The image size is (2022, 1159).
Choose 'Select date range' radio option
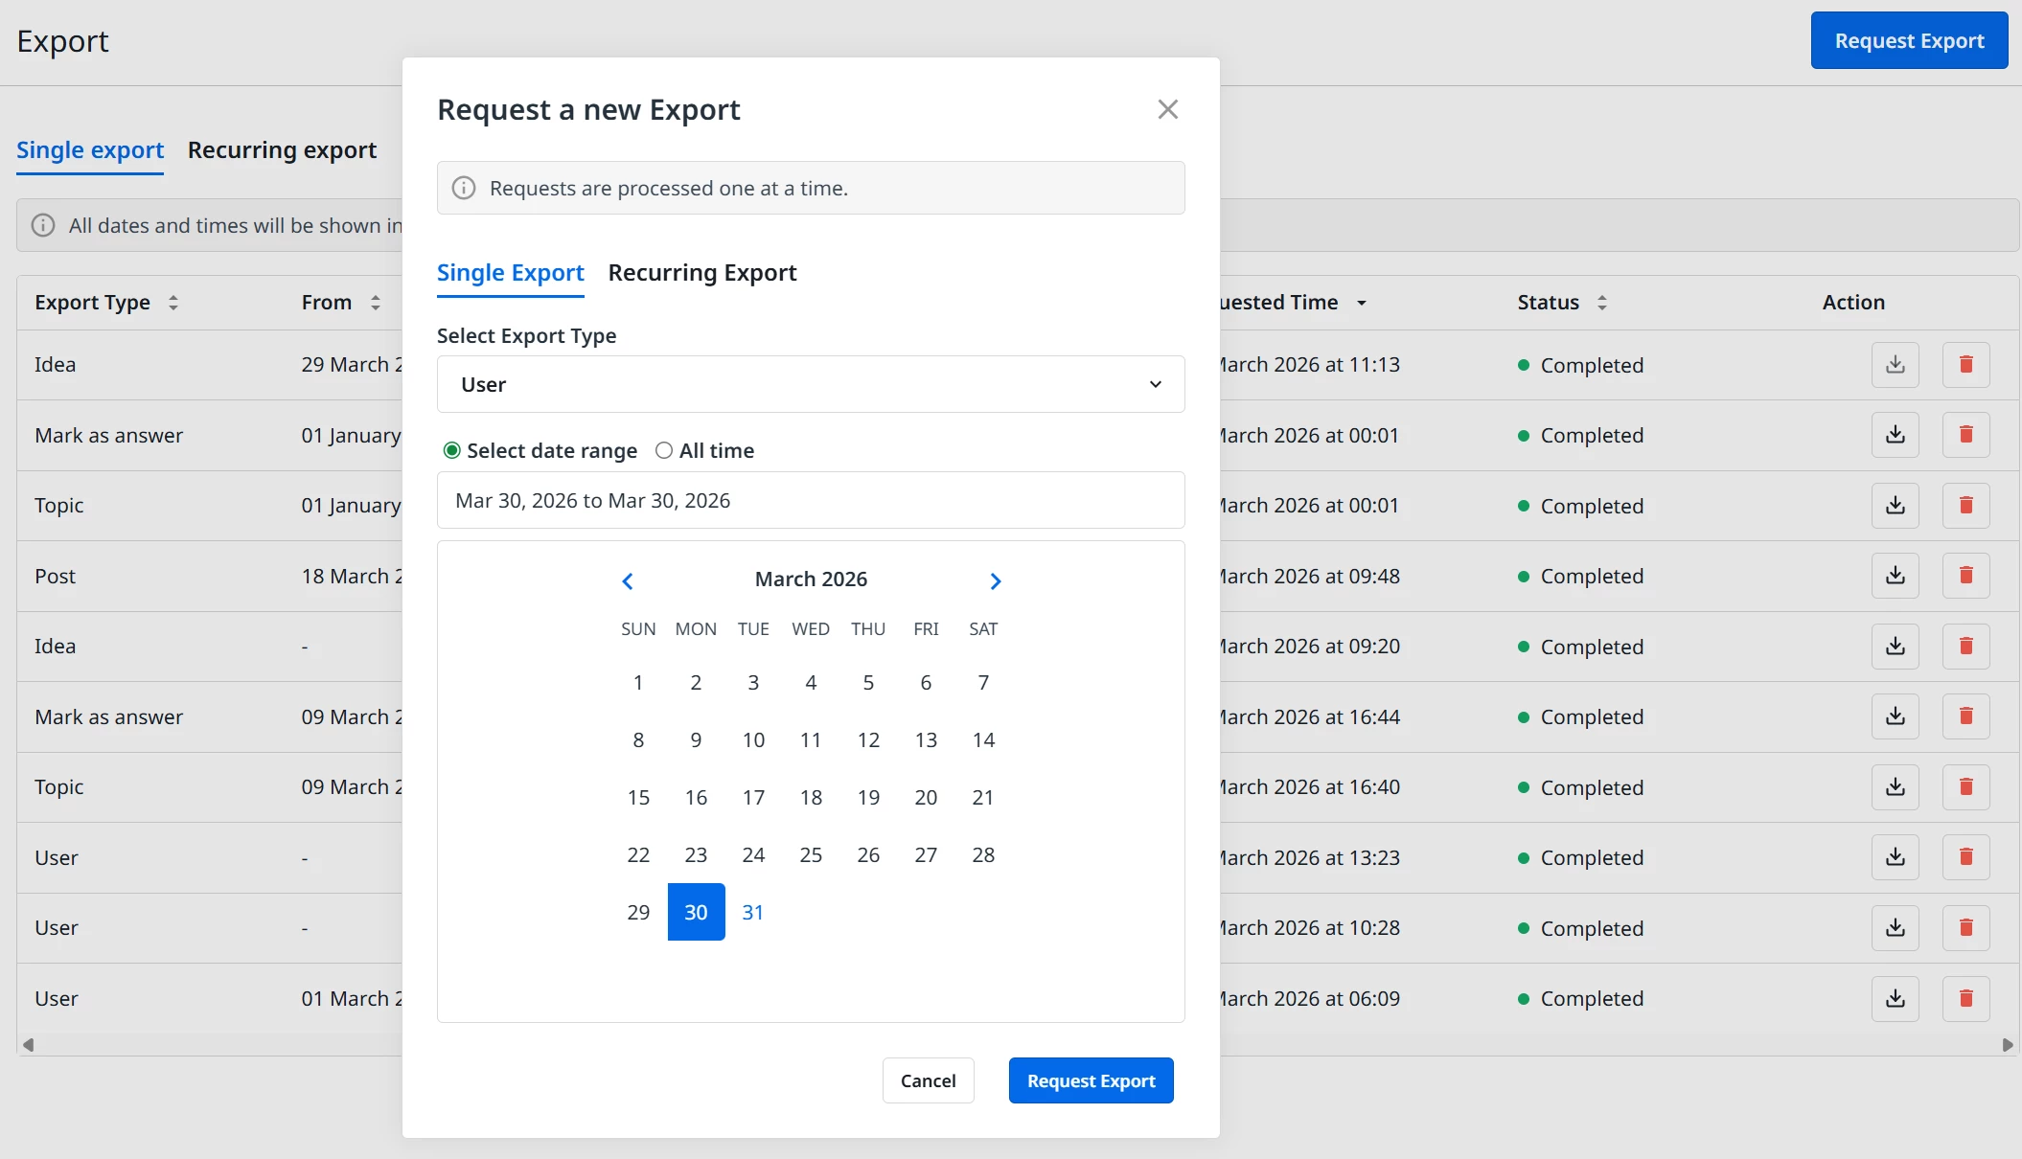pyautogui.click(x=452, y=450)
